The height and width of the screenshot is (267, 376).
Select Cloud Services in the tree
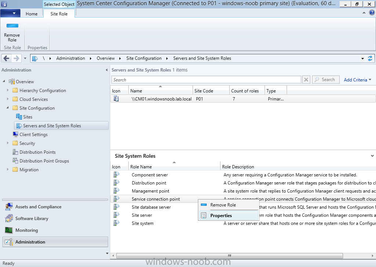(33, 99)
